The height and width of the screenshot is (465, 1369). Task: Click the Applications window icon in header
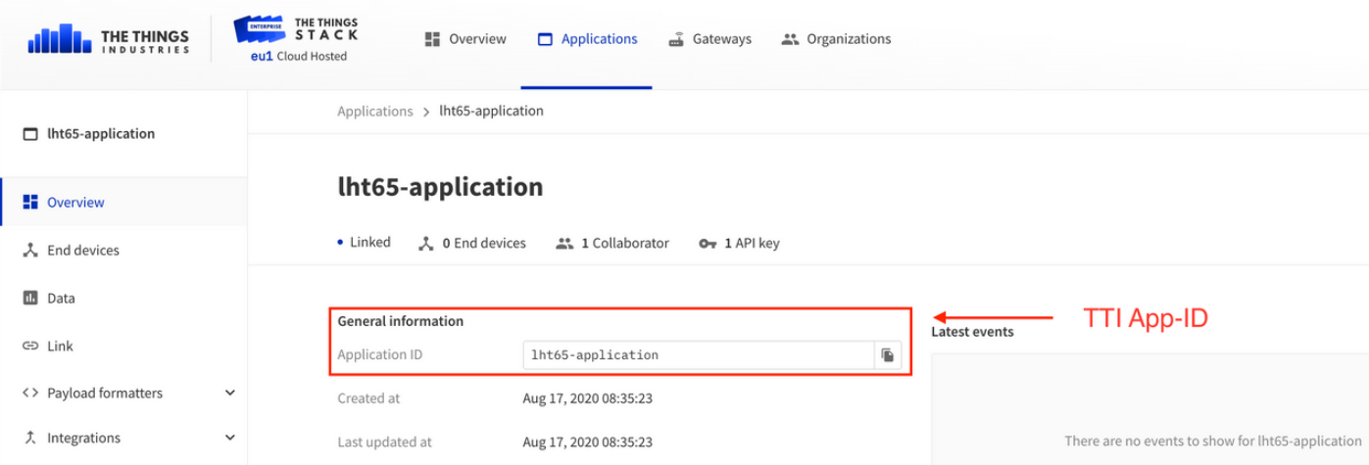click(x=546, y=39)
